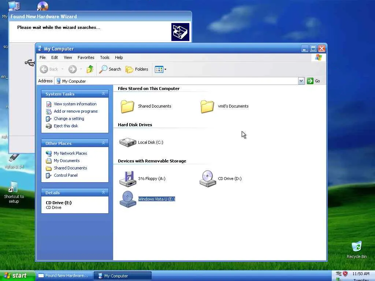Screen dimensions: 375x281
Task: Click the Forward arrow toolbar button
Action: [x=73, y=69]
